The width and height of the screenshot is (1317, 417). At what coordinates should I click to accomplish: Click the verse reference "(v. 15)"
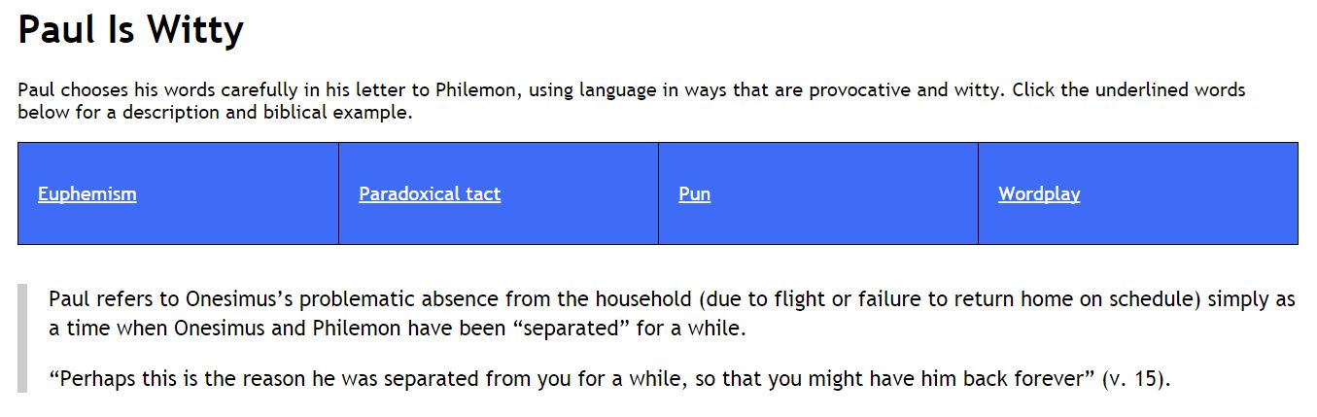(x=1136, y=379)
